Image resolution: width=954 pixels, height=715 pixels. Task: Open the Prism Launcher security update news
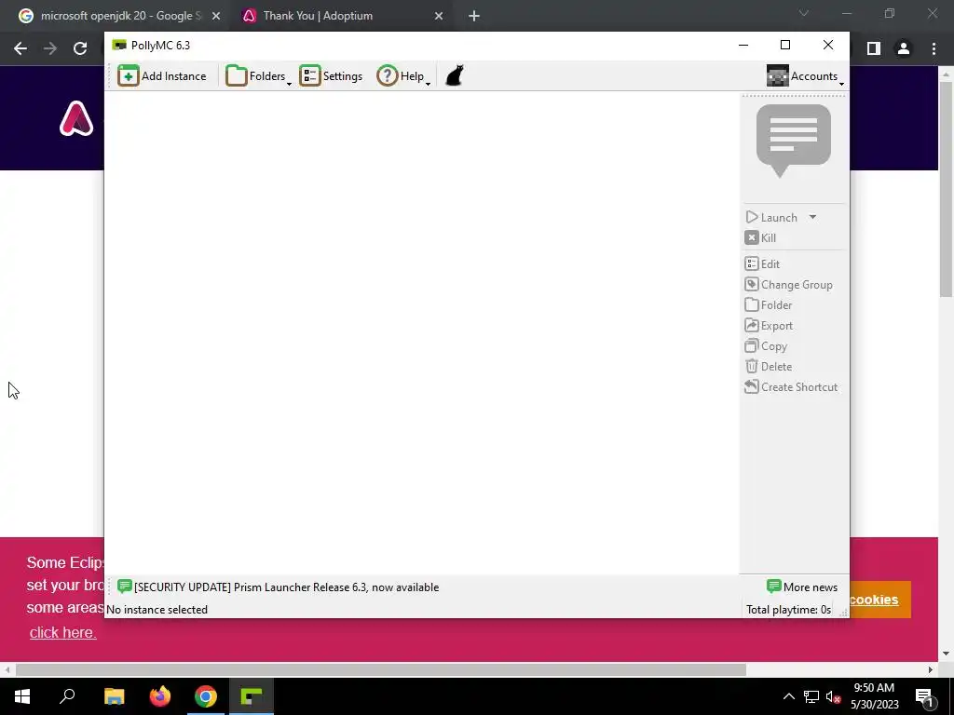[278, 587]
